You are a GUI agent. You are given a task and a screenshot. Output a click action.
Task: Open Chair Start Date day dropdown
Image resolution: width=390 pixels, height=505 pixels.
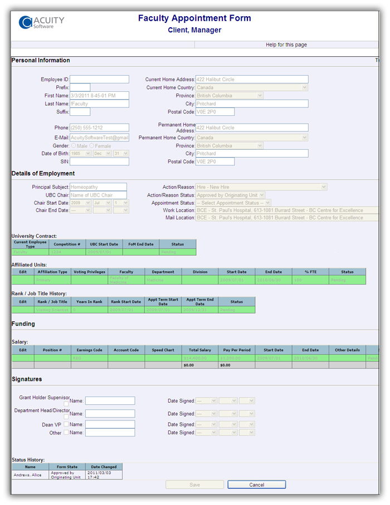(121, 203)
